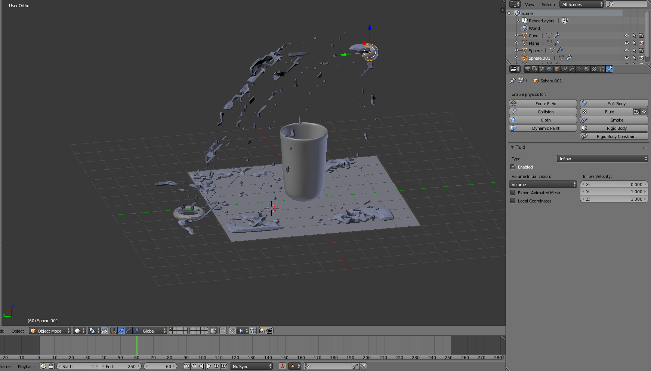This screenshot has width=651, height=371.
Task: Enable Cloth physics
Action: [x=543, y=120]
